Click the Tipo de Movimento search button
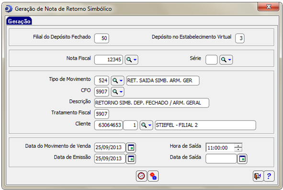283x190 pixels. [x=117, y=81]
